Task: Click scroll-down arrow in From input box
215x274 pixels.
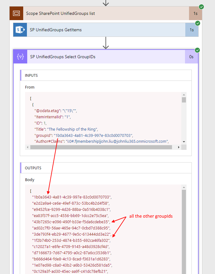Action: [184, 141]
